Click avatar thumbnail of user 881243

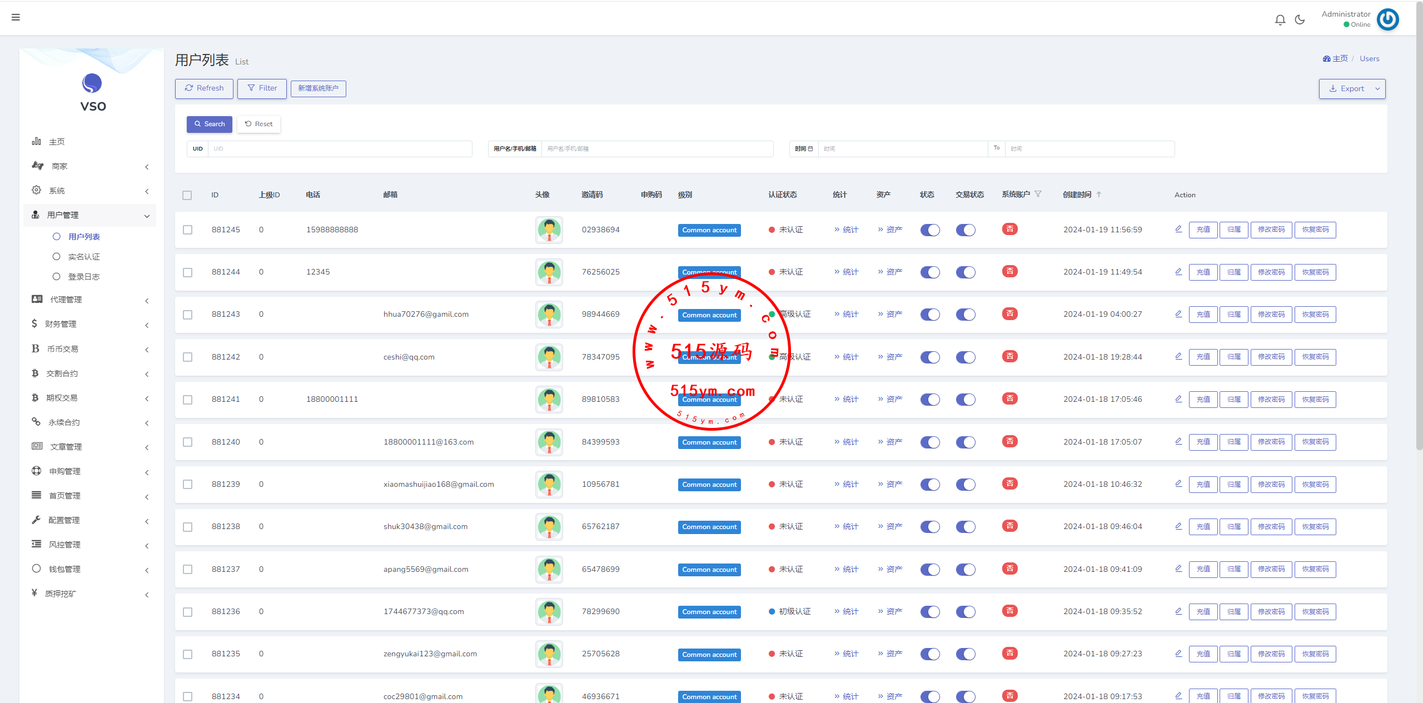549,315
